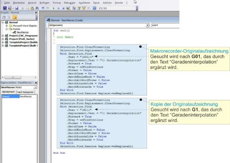Expand the first TemplateProject node

(x=3, y=43)
